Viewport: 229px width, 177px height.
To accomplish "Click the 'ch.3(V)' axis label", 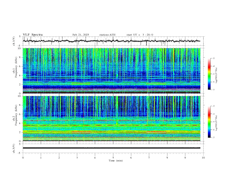I will click(x=14, y=148).
